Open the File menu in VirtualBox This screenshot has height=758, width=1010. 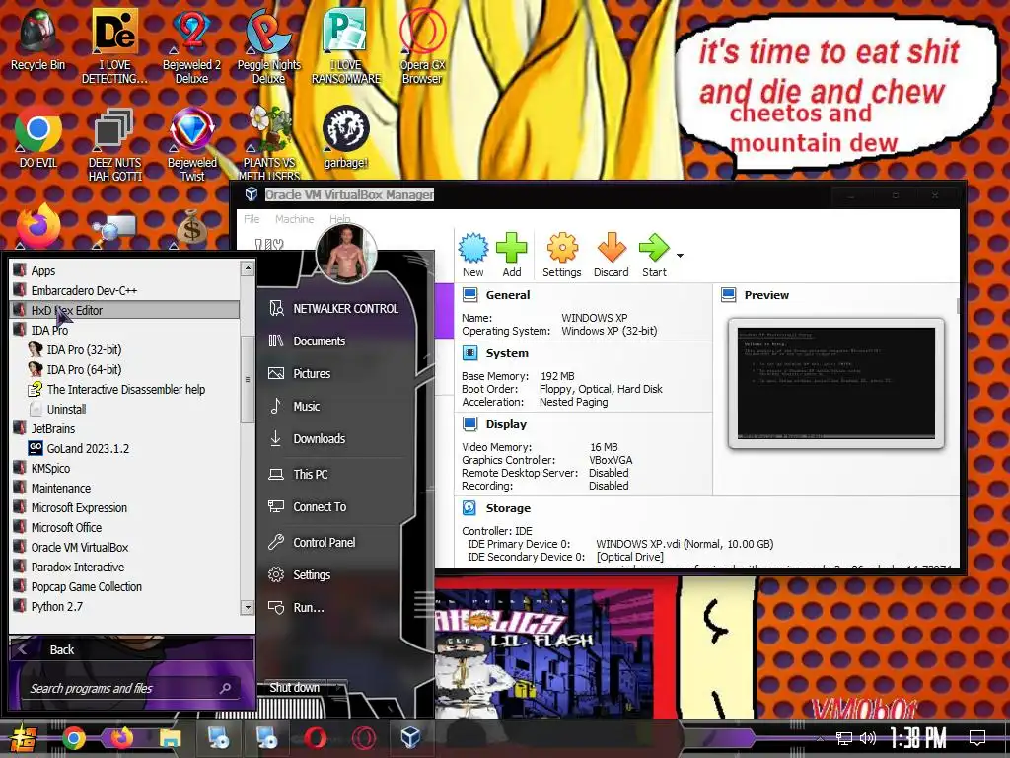click(252, 219)
